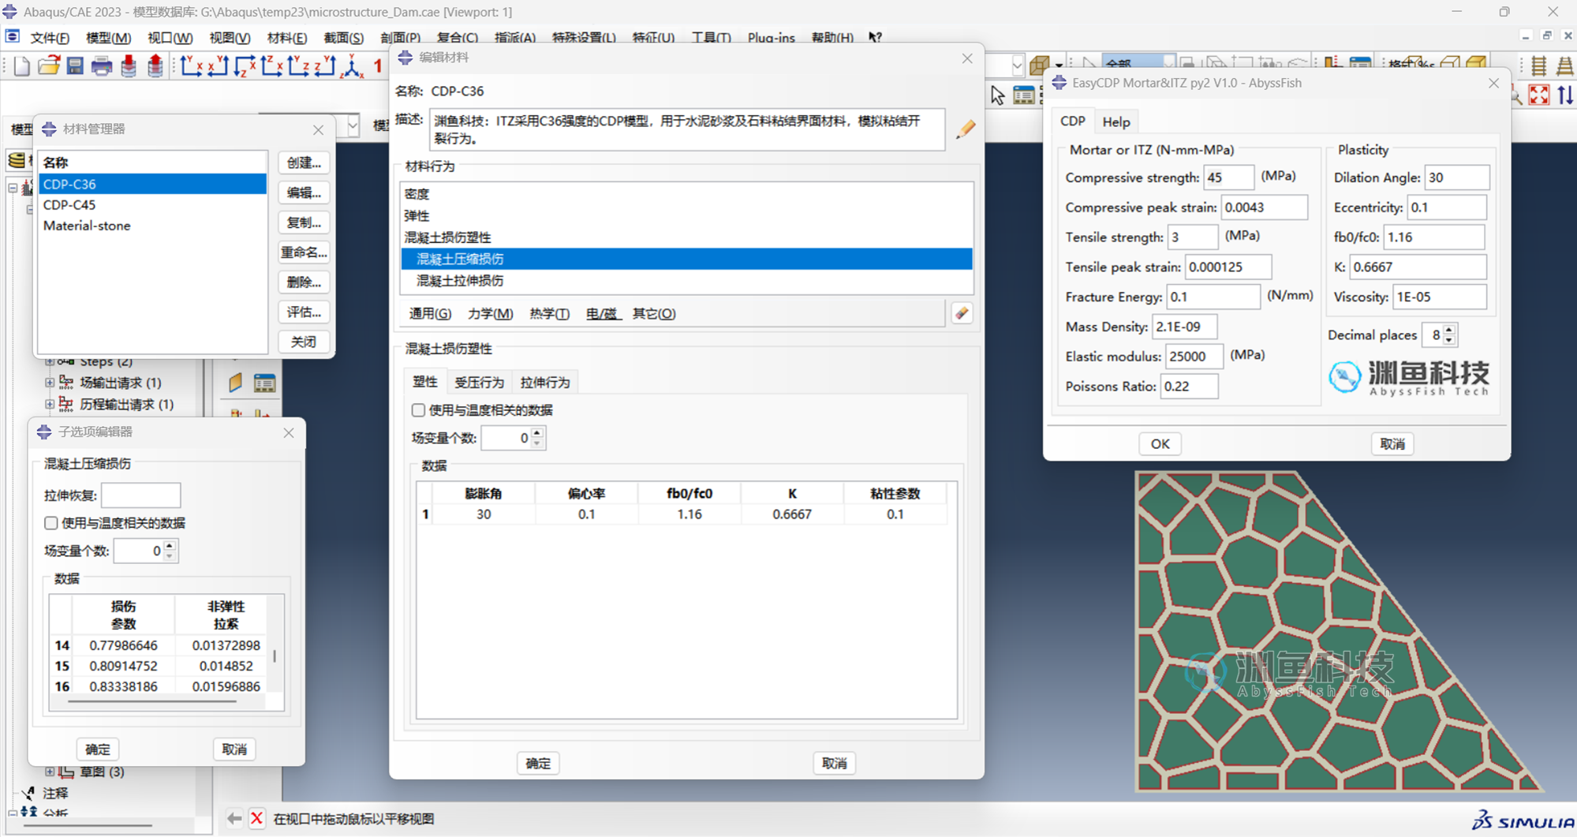Click delete-behavior eraser icon beside 其它 menu
The image size is (1577, 837).
[x=962, y=313]
